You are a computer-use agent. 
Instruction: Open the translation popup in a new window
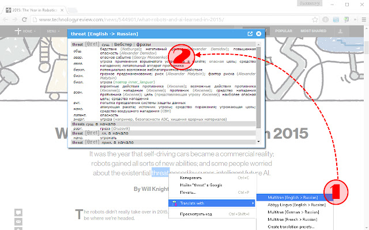250,34
